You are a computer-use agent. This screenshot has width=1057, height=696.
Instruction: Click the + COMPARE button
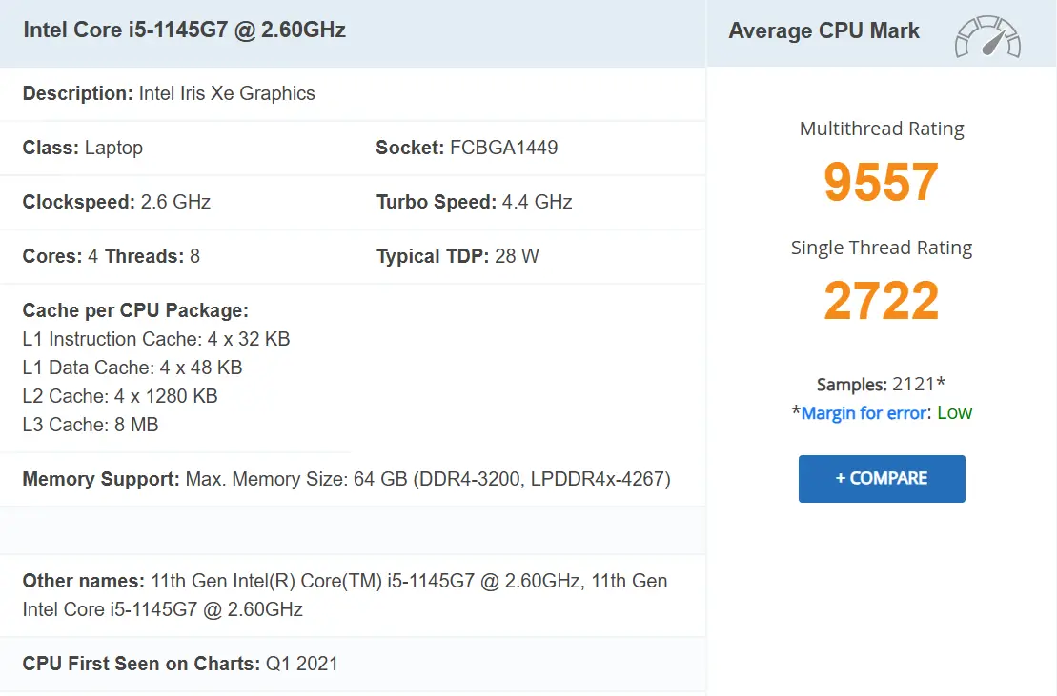tap(882, 479)
